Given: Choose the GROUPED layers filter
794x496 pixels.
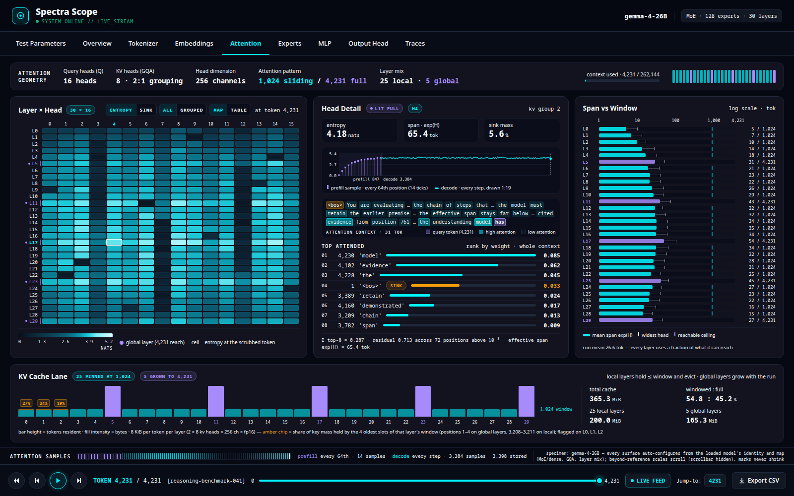Looking at the screenshot, I should point(192,110).
